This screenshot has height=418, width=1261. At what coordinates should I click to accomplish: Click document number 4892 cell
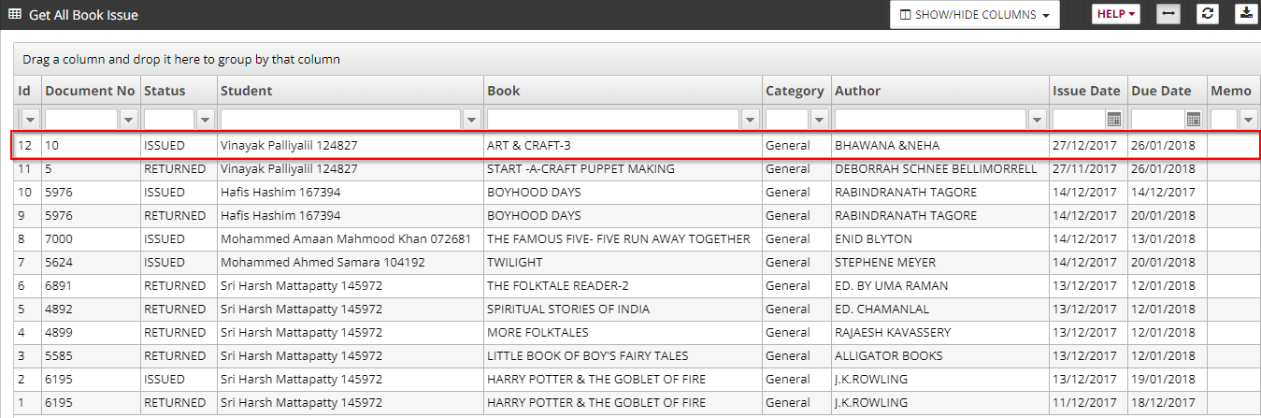click(x=91, y=309)
